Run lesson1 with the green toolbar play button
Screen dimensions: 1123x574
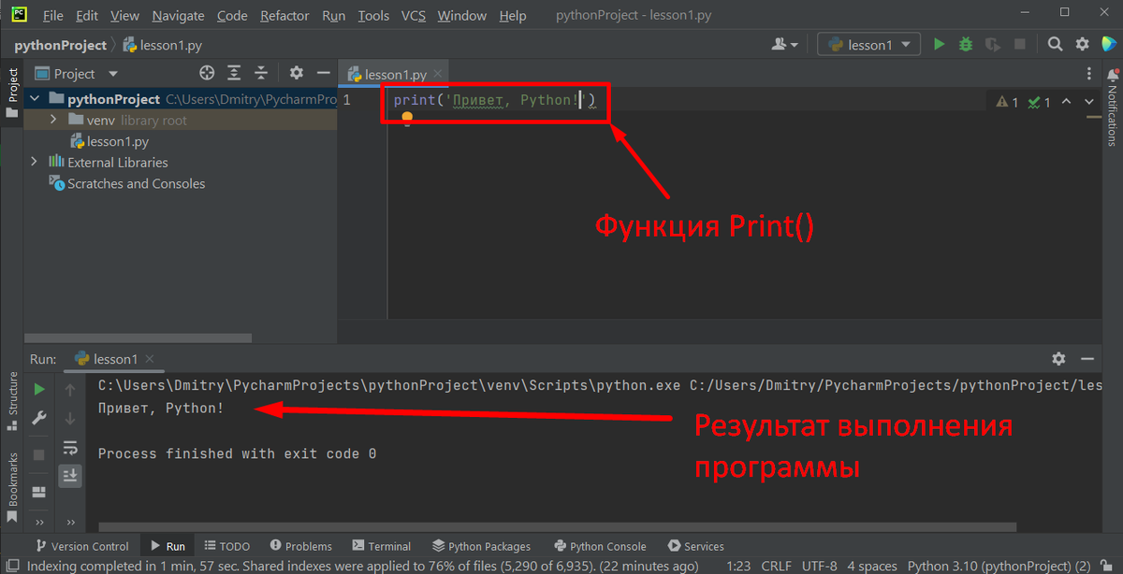940,44
